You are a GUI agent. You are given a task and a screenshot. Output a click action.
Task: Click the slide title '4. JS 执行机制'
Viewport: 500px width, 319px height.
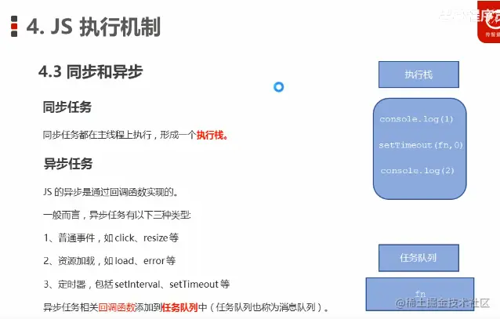93,27
